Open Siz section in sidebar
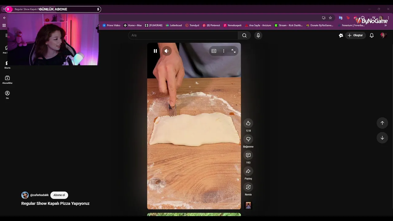This screenshot has width=393, height=221. click(7, 95)
